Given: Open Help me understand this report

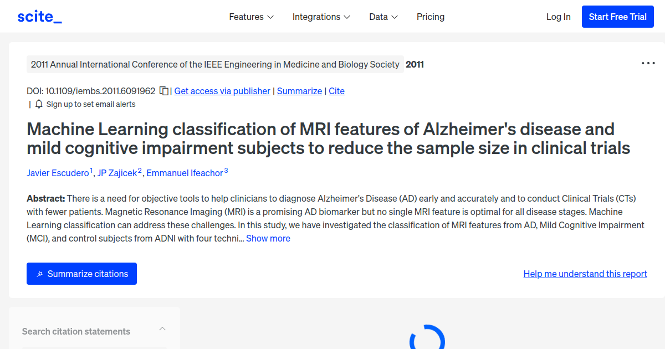Looking at the screenshot, I should [x=585, y=273].
